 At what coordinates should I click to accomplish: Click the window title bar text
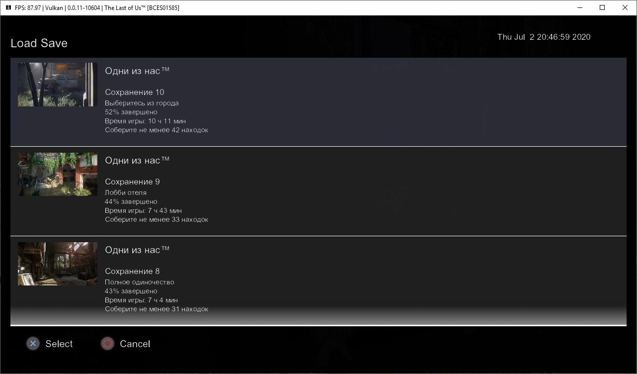click(97, 8)
